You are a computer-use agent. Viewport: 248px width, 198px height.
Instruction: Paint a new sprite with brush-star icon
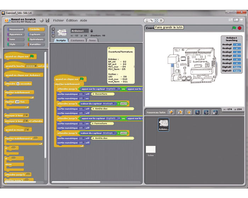point(172,112)
